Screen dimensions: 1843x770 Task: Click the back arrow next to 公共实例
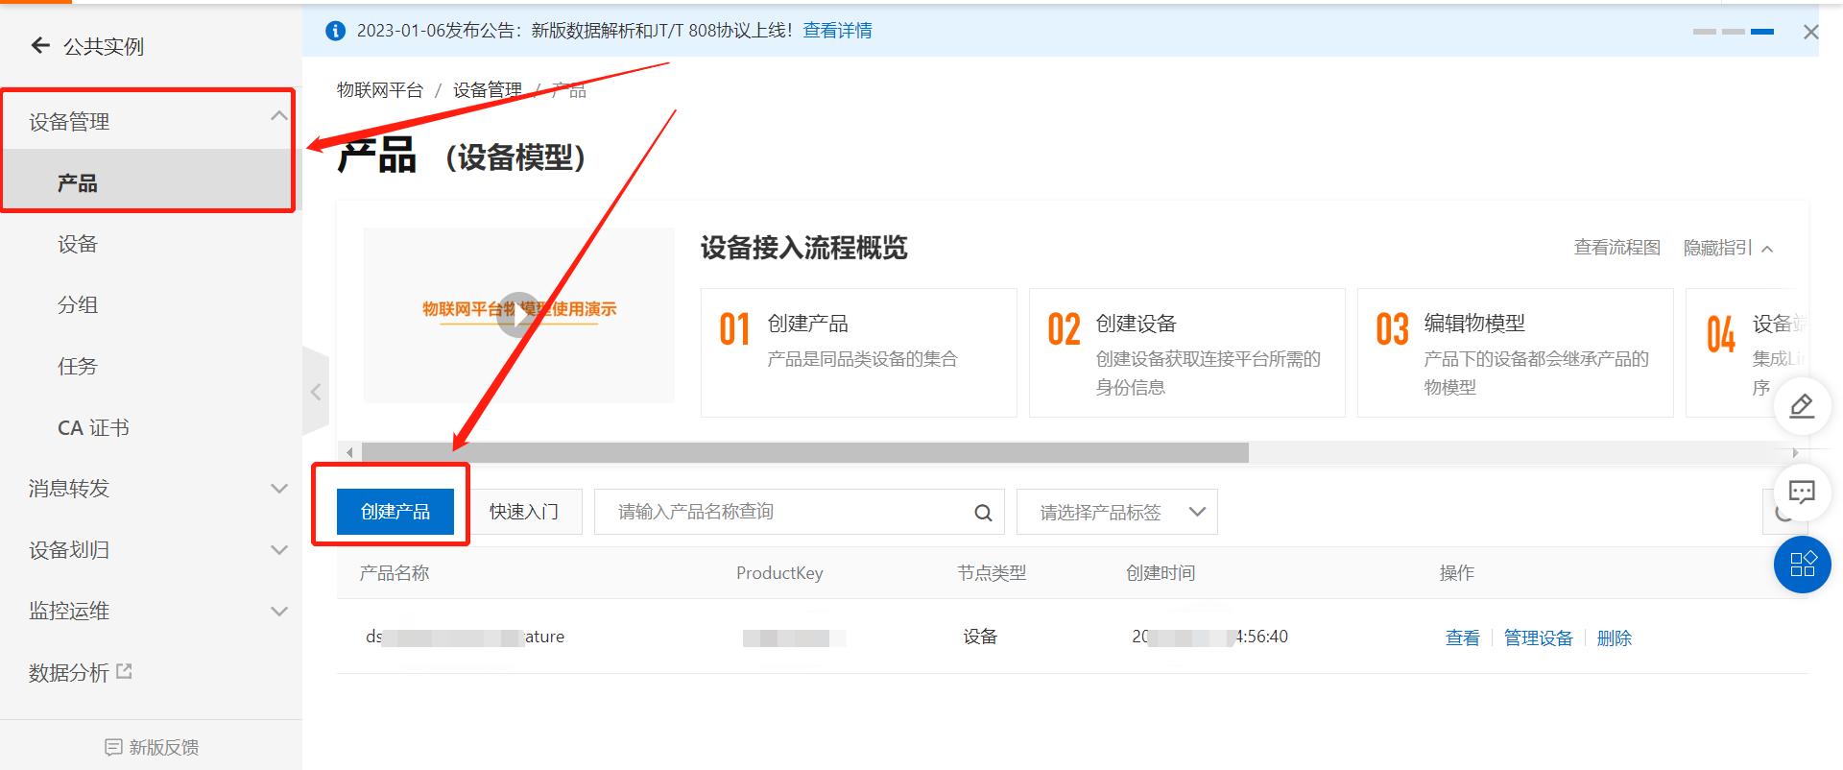[40, 45]
